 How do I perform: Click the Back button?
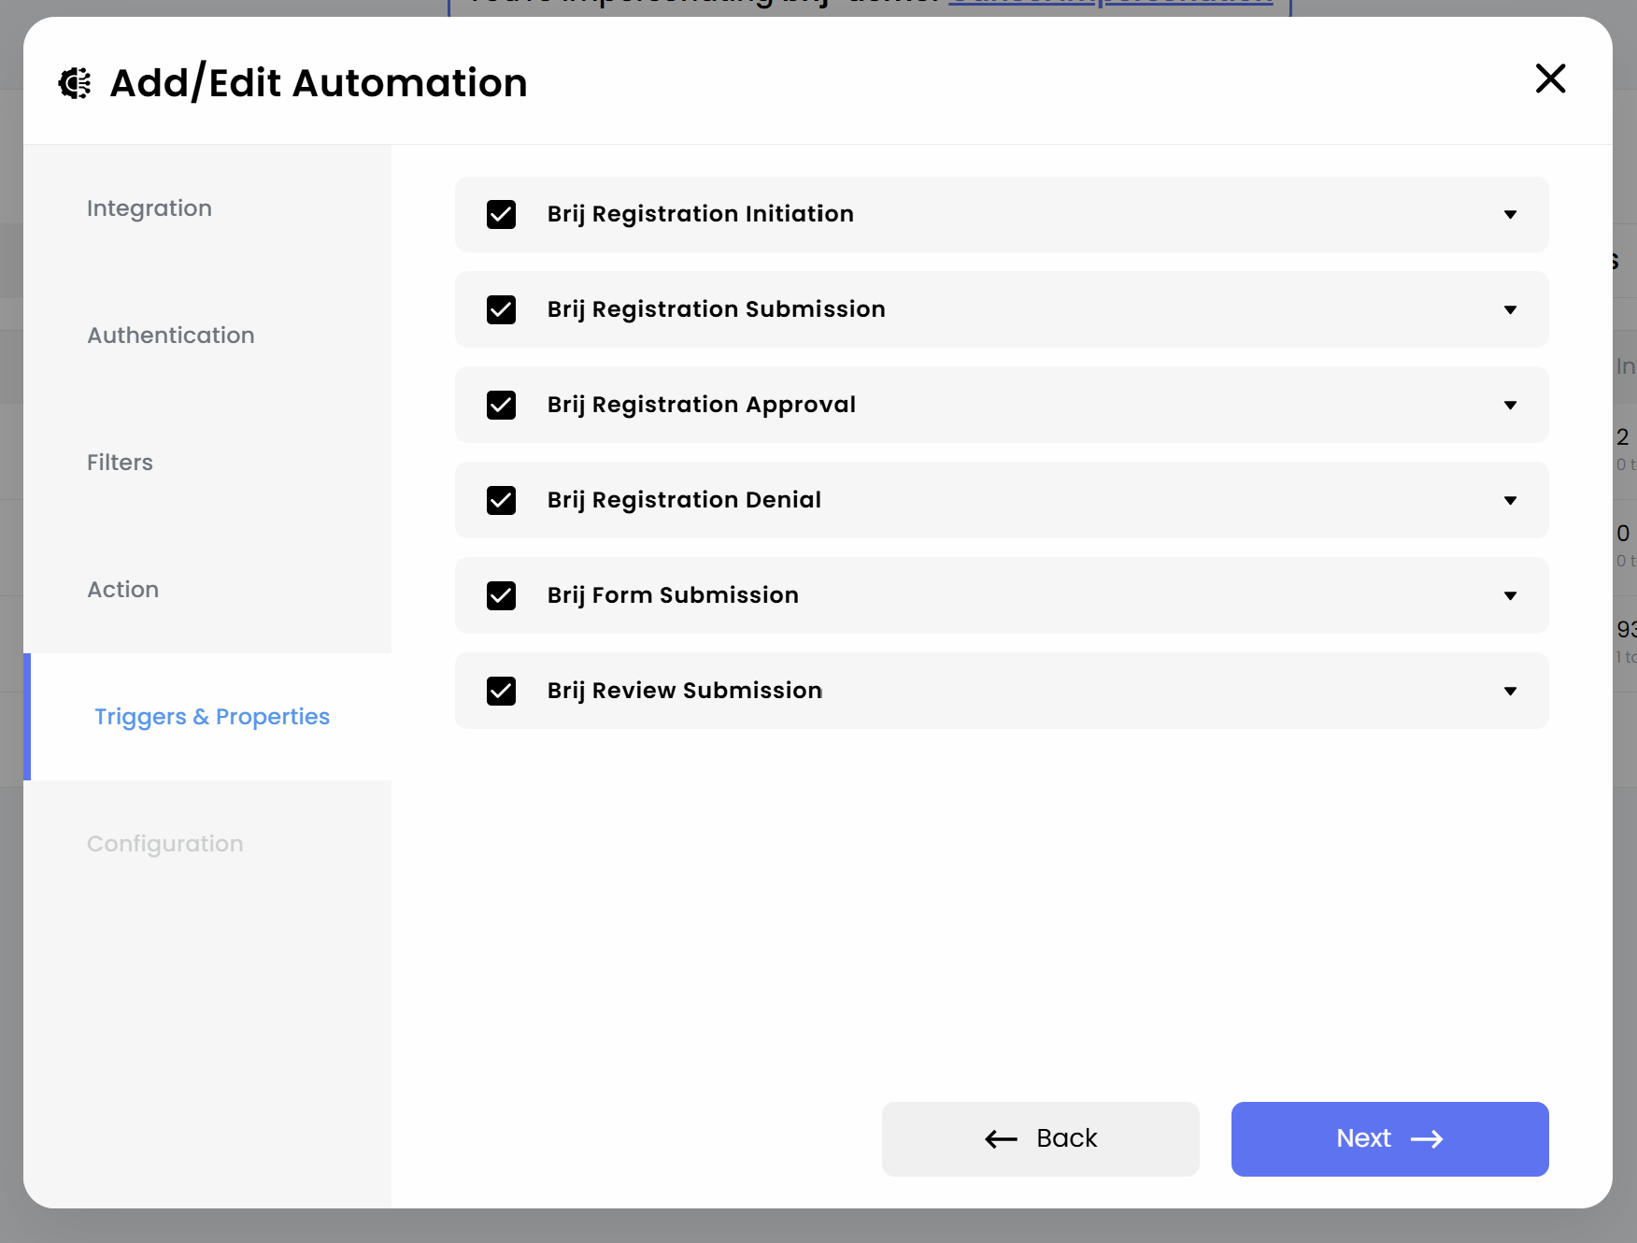(x=1041, y=1139)
